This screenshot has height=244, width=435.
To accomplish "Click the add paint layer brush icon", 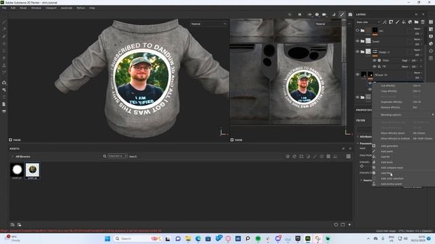I will (397, 22).
